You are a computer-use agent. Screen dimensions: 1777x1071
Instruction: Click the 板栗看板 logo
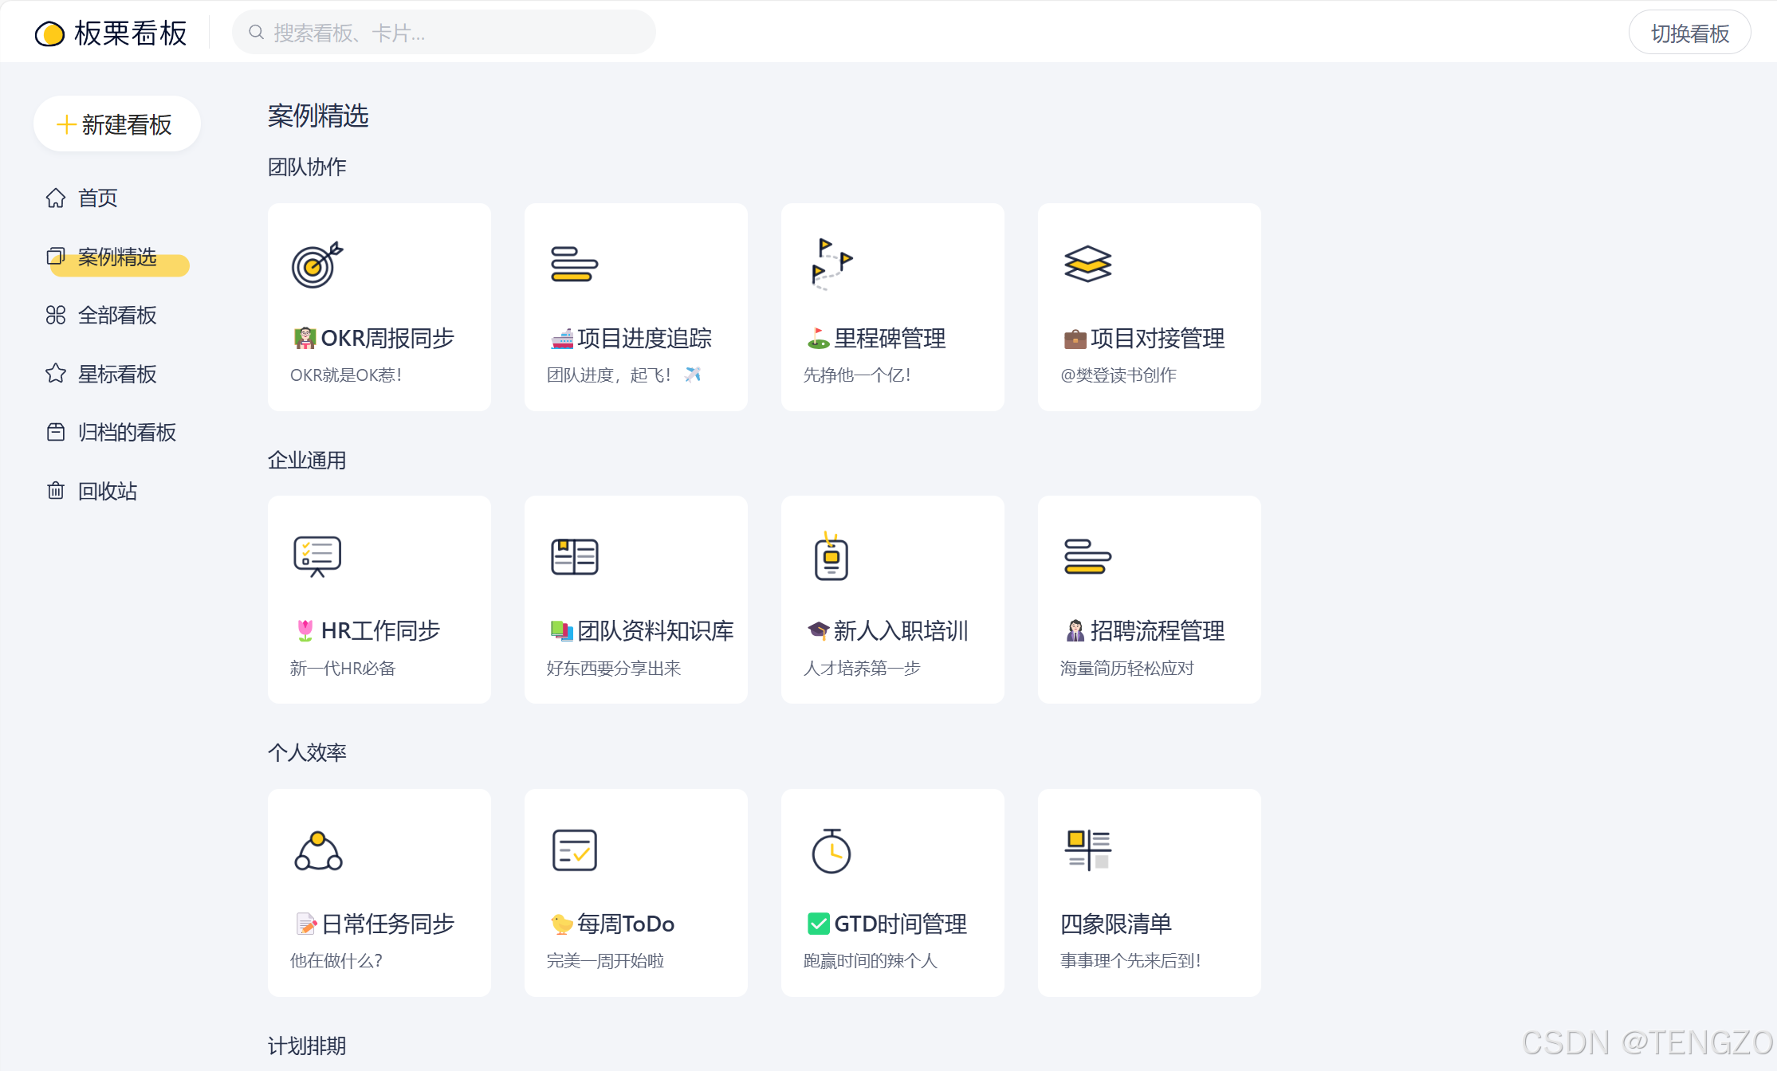(x=111, y=33)
